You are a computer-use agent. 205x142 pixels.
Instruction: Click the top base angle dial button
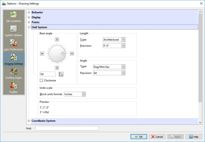57,40
